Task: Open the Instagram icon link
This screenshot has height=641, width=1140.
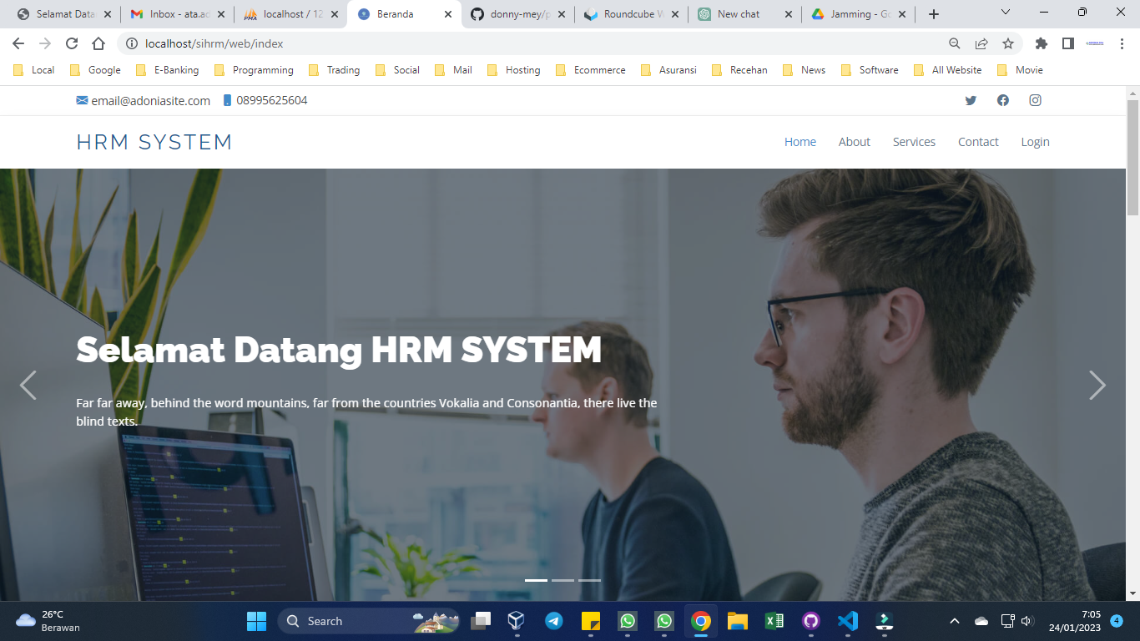Action: click(1035, 100)
